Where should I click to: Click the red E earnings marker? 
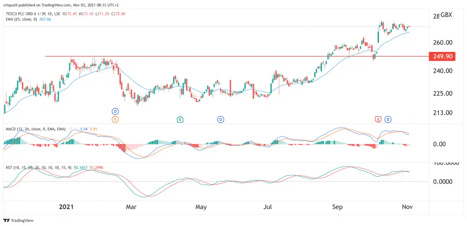pos(378,119)
